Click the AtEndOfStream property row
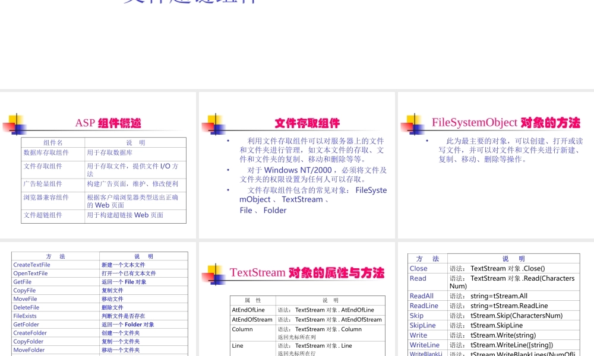The width and height of the screenshot is (594, 356). pos(254,319)
